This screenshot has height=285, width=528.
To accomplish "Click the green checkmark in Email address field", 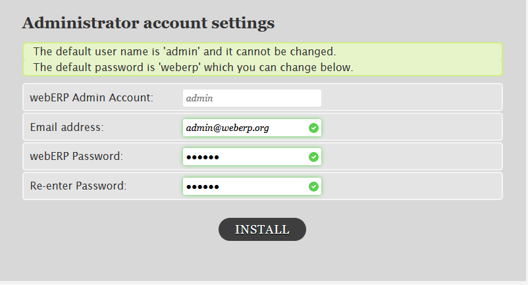I will tap(313, 128).
